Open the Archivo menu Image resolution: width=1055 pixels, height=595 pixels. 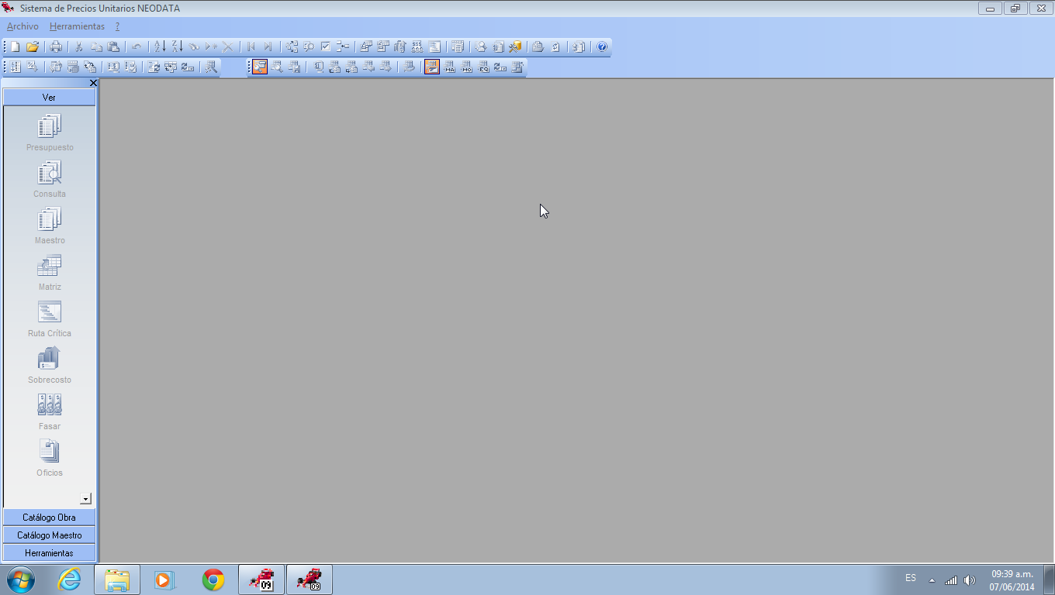pyautogui.click(x=22, y=26)
